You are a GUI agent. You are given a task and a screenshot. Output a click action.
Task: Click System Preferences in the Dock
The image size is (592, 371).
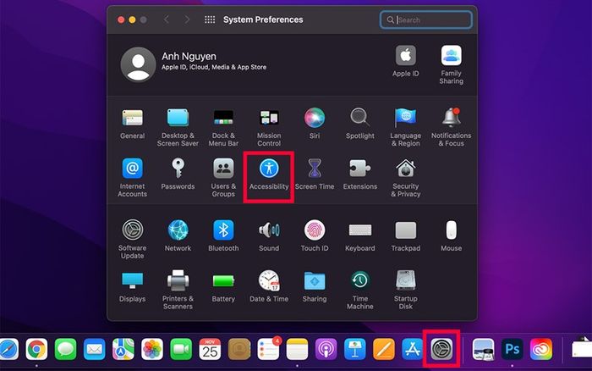[x=441, y=349]
